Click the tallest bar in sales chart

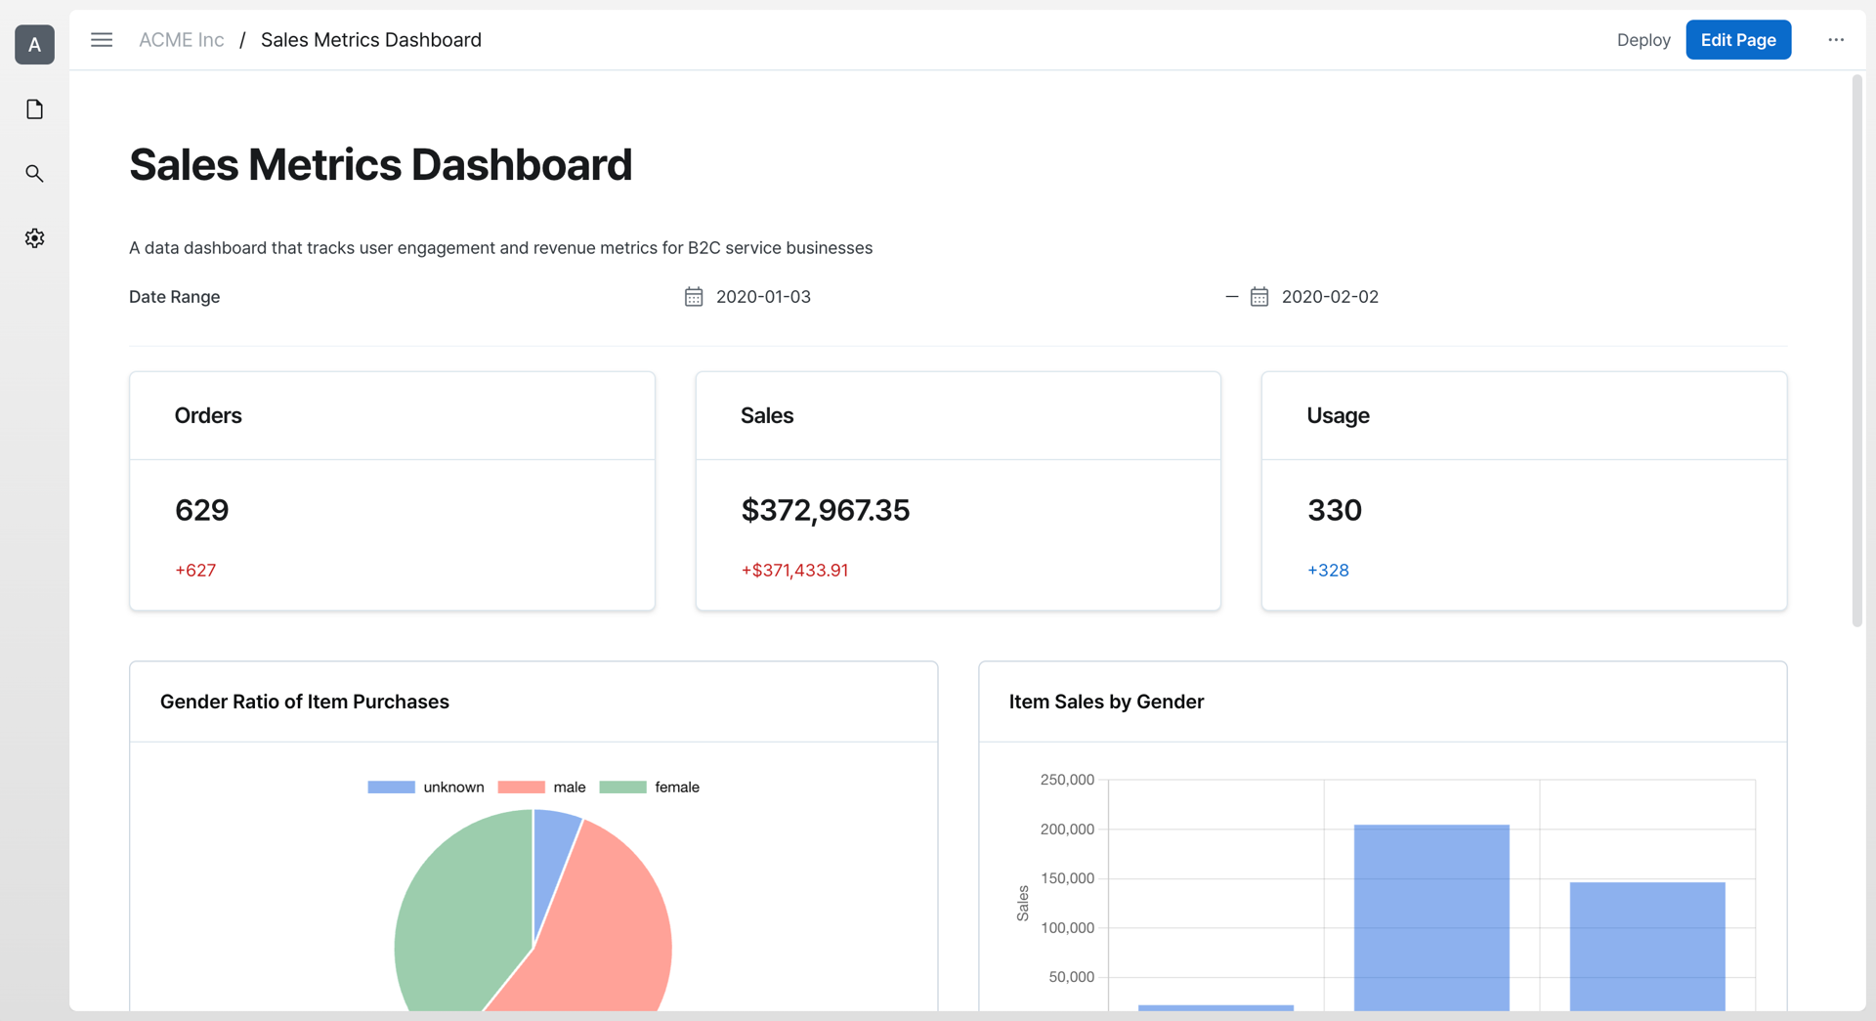click(x=1431, y=917)
